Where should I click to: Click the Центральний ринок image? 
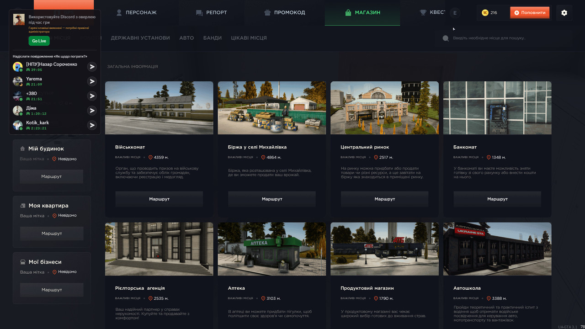tap(385, 108)
